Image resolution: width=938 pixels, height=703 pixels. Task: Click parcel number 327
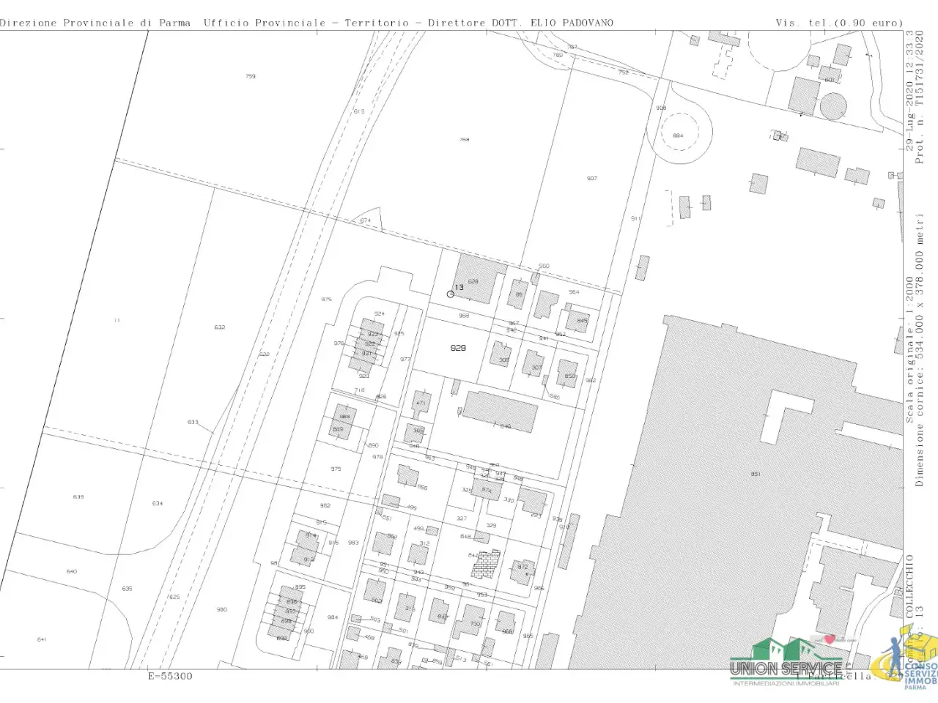[462, 518]
